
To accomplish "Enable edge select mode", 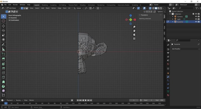I will (x=24, y=8).
